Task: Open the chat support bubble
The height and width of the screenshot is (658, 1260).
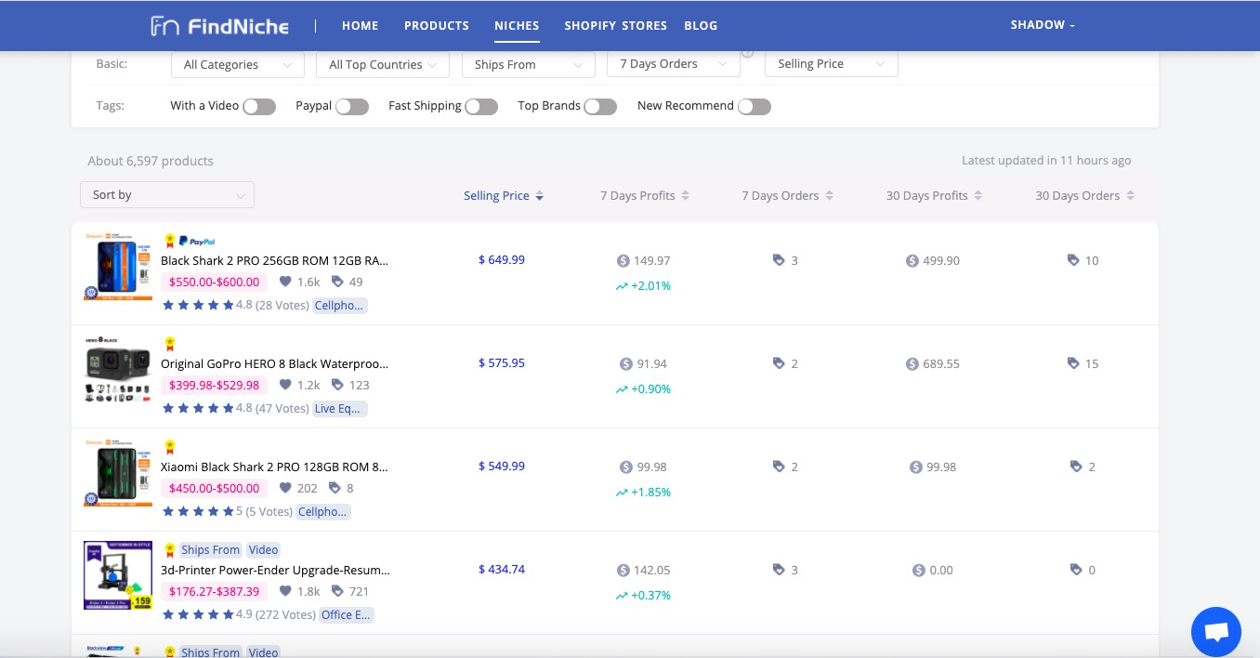Action: coord(1215,632)
